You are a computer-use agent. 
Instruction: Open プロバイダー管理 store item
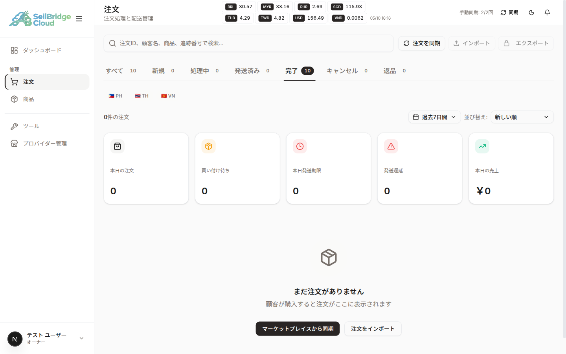click(x=47, y=144)
